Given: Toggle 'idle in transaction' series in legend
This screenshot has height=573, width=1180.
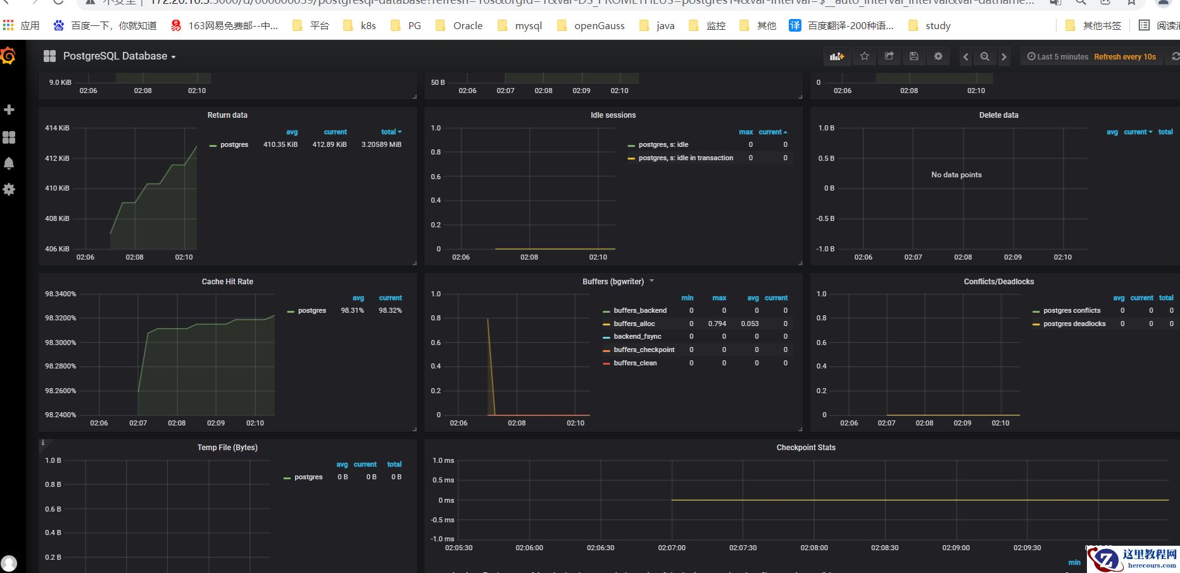Looking at the screenshot, I should tap(686, 158).
